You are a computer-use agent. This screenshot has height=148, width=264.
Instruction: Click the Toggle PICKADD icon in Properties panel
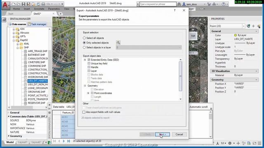pos(248,26)
